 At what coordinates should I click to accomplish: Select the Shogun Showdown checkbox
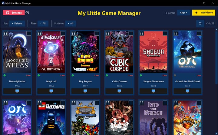click(x=165, y=34)
